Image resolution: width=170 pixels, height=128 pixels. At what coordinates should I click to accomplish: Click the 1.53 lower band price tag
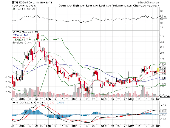[162, 84]
